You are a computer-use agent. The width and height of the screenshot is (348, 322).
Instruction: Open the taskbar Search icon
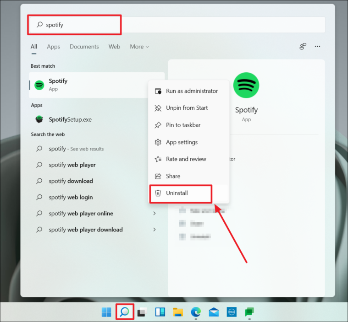(x=125, y=312)
